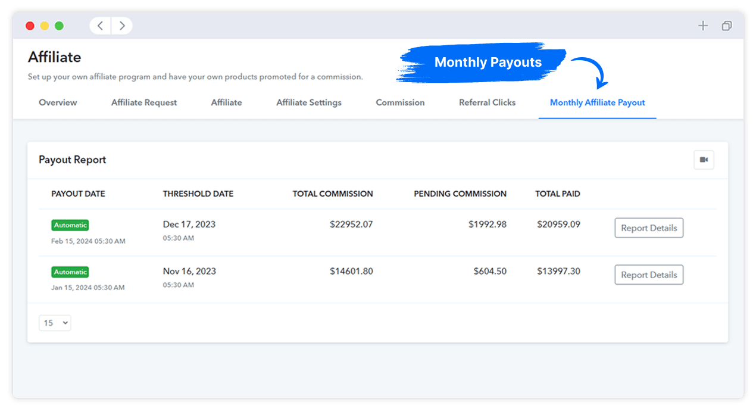The width and height of the screenshot is (756, 411).
Task: Open the rows-per-page dropdown showing 15
Action: [55, 322]
